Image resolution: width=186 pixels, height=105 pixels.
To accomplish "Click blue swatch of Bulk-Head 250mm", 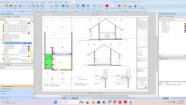I will (x=29, y=47).
